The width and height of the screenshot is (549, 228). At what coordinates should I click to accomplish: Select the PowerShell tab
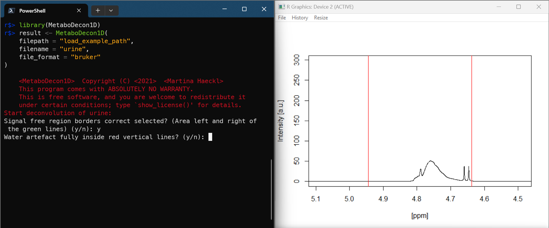click(x=46, y=11)
